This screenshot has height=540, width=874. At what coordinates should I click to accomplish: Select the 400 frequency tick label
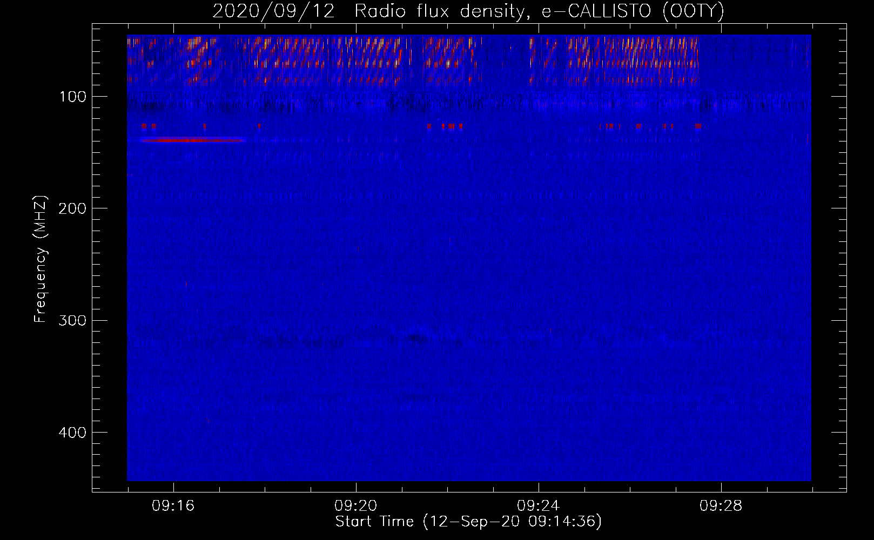(x=72, y=433)
